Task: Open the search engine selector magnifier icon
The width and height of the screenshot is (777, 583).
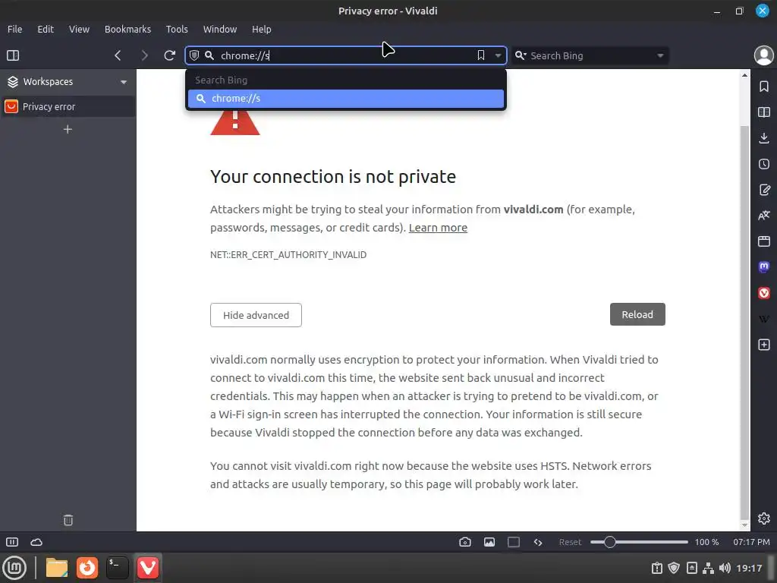Action: 521,55
